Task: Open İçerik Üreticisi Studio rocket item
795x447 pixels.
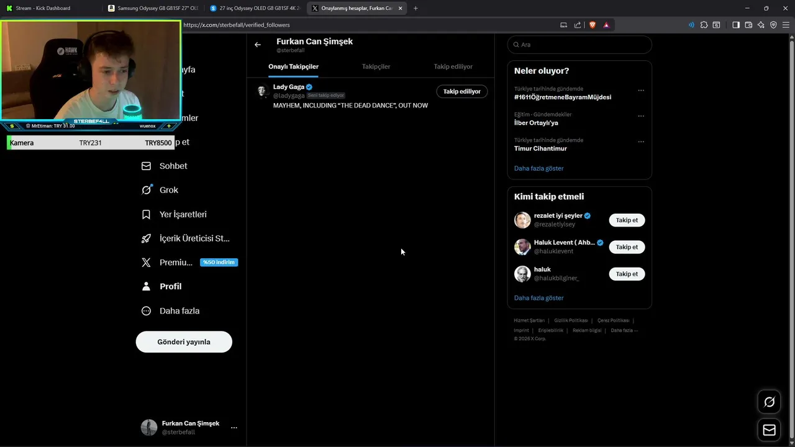Action: click(x=186, y=238)
